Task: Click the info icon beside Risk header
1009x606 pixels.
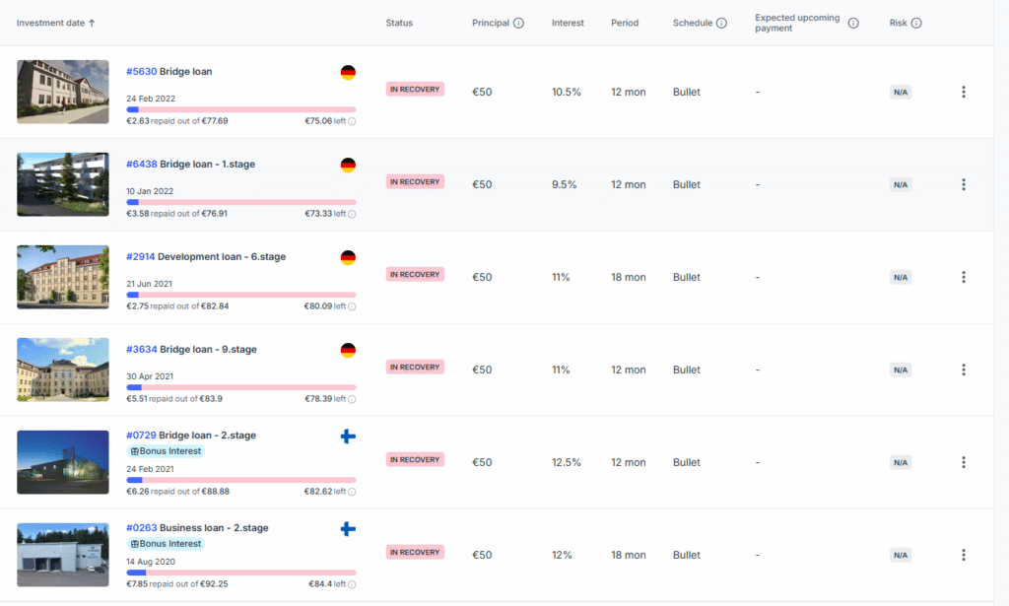Action: [x=916, y=23]
